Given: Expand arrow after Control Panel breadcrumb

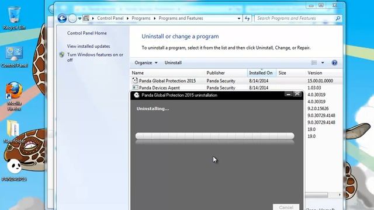Looking at the screenshot, I should (x=127, y=18).
